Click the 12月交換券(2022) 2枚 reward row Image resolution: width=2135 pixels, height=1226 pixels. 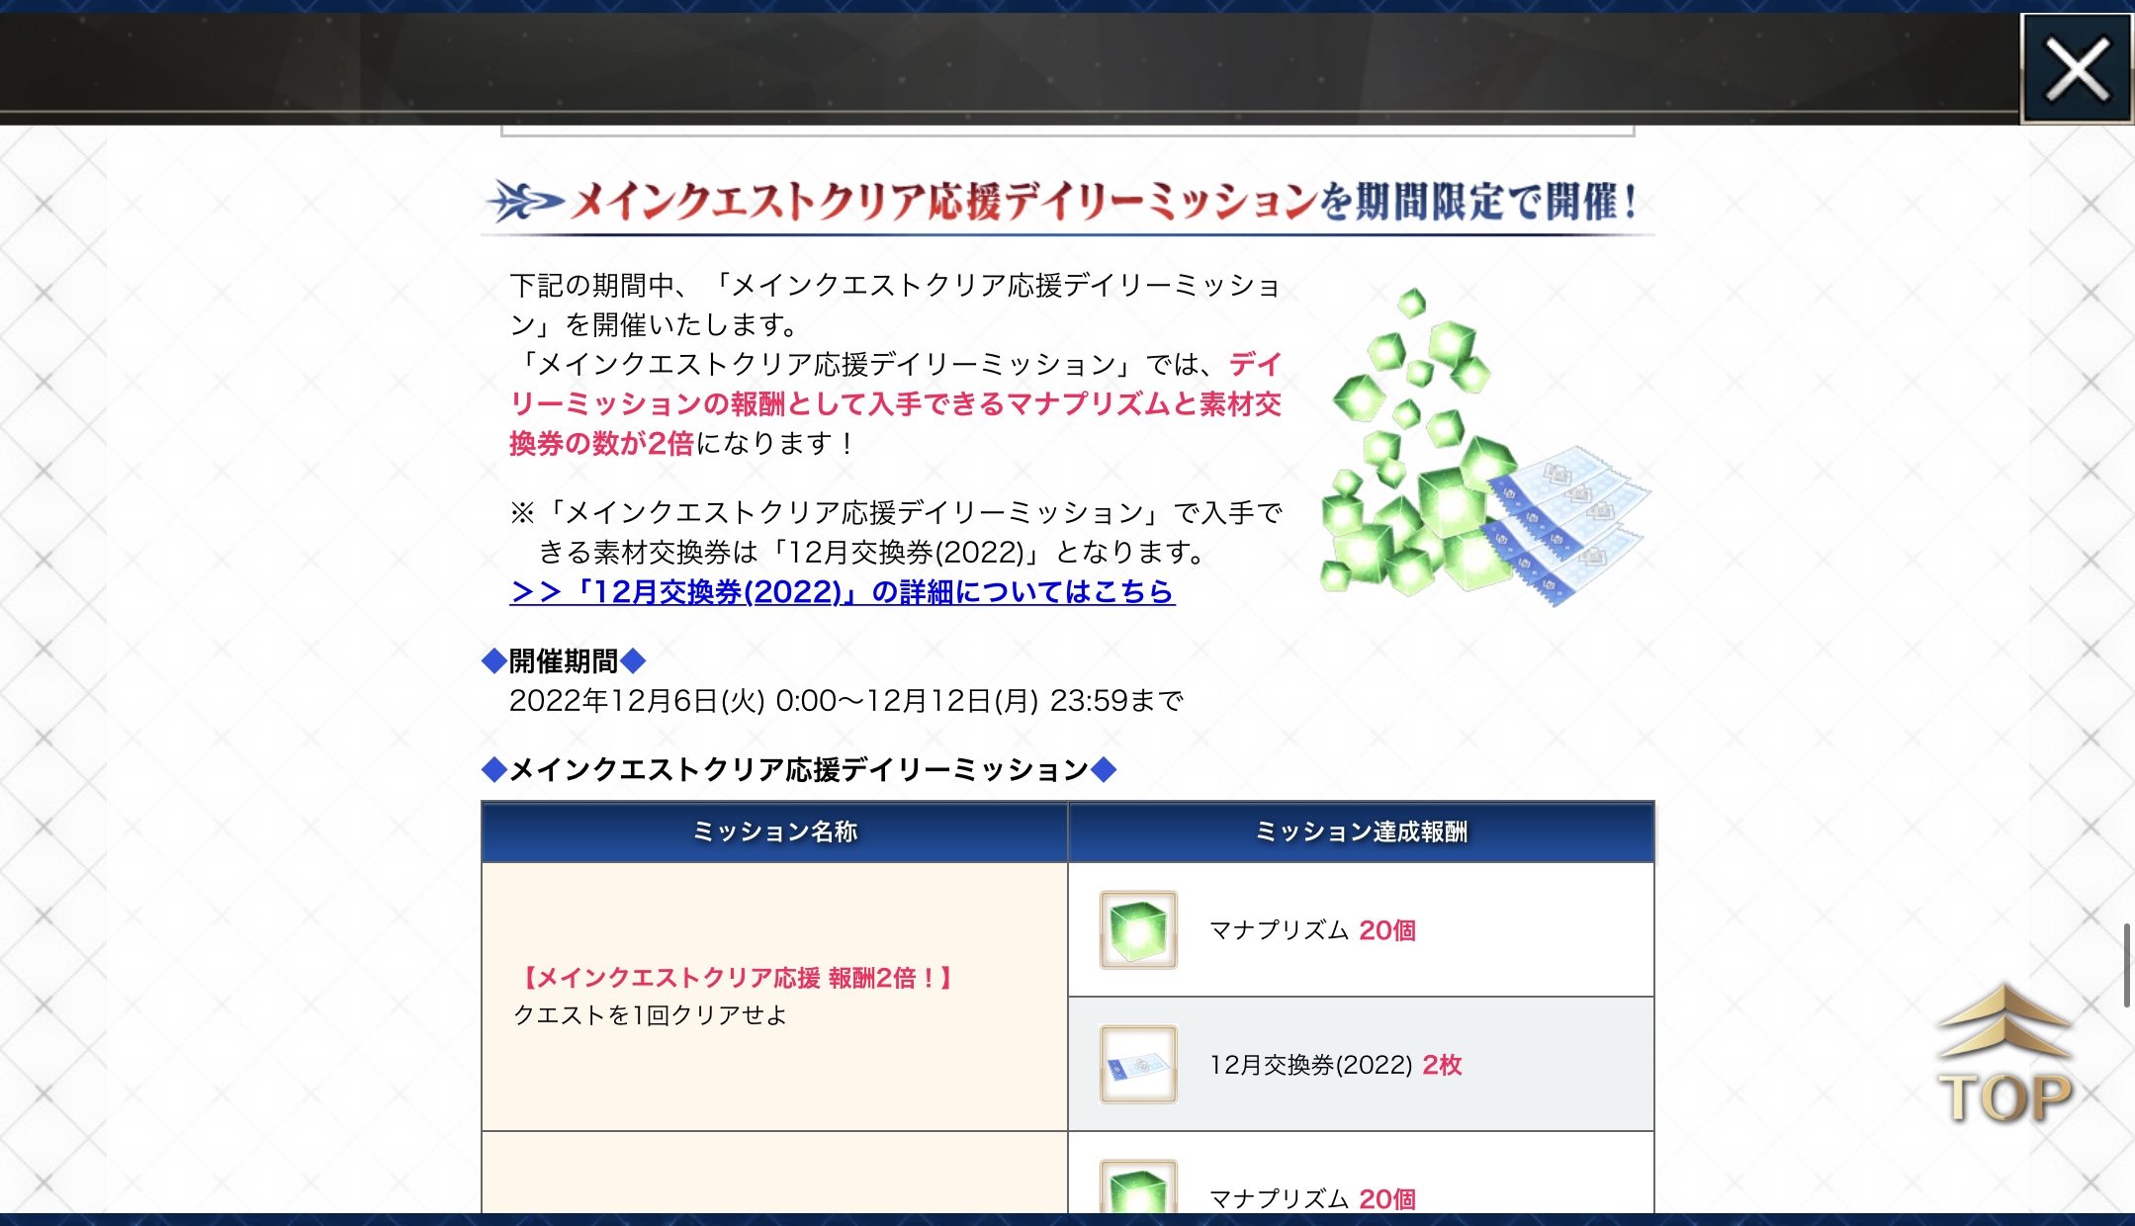pyautogui.click(x=1335, y=1065)
